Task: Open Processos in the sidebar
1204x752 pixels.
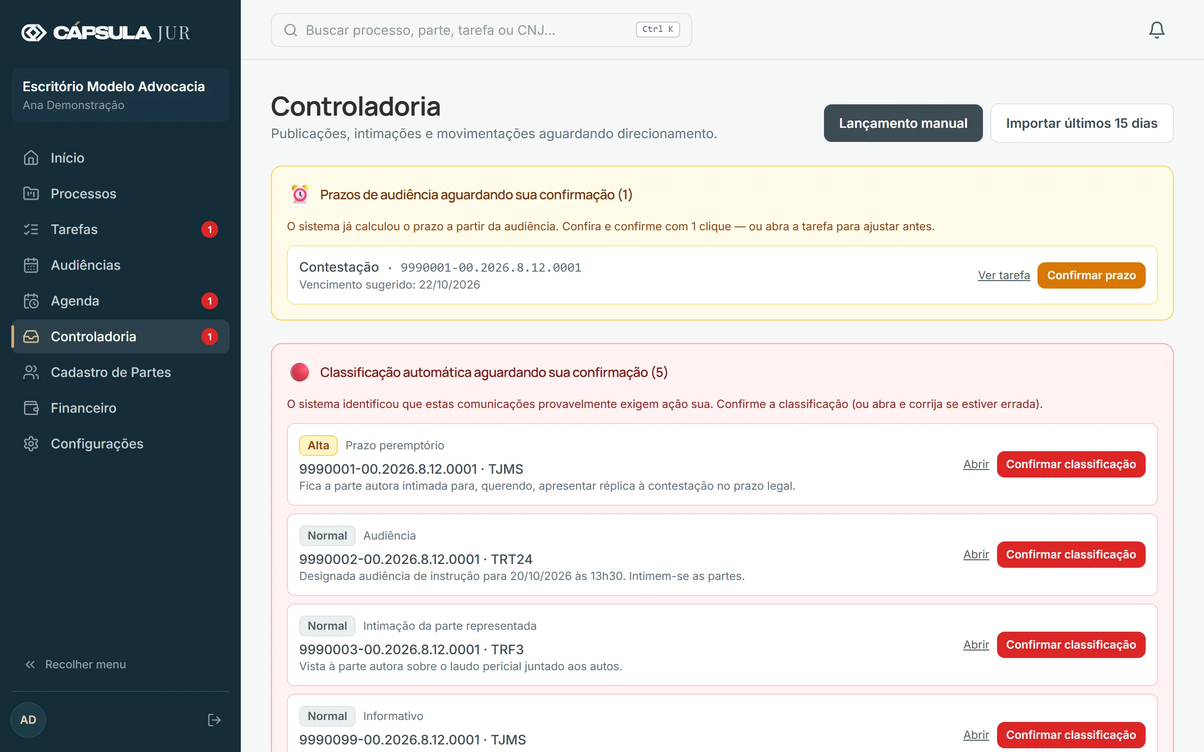Action: click(x=120, y=194)
